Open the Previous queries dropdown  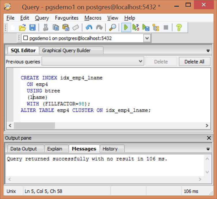(x=93, y=61)
